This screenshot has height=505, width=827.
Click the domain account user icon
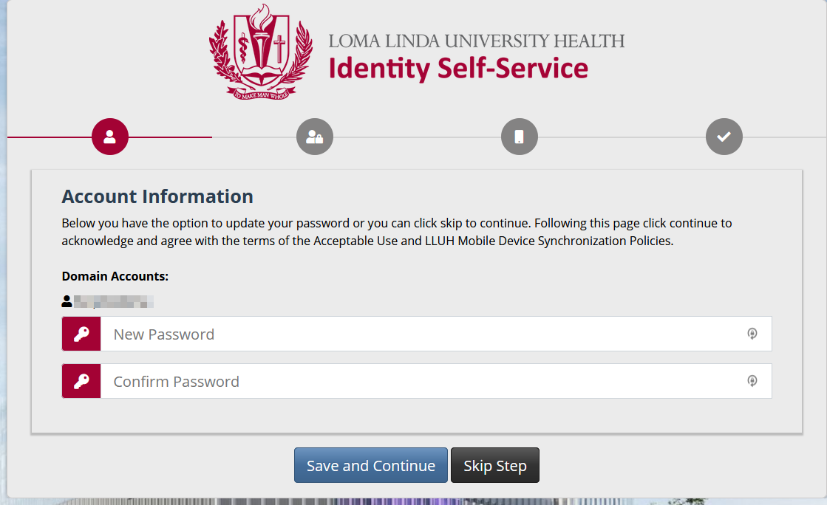click(67, 301)
